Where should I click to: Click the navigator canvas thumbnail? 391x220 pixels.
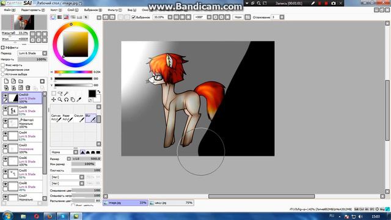point(24,23)
